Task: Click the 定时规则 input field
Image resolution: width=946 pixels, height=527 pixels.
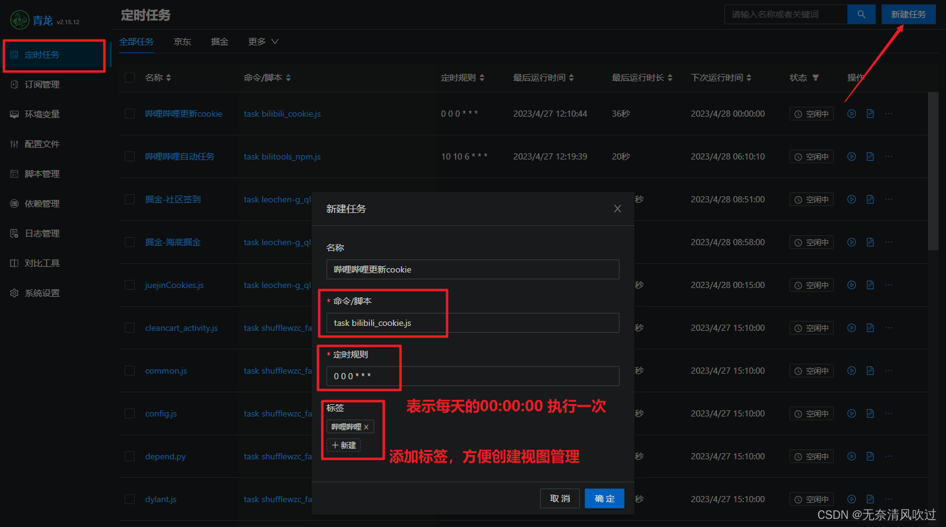Action: pos(473,376)
